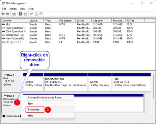156x124 pixels.
Task: Minimize the Disk Management window
Action: (x=133, y=3)
